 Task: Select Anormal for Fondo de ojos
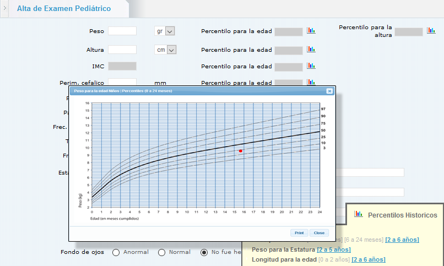coord(116,252)
